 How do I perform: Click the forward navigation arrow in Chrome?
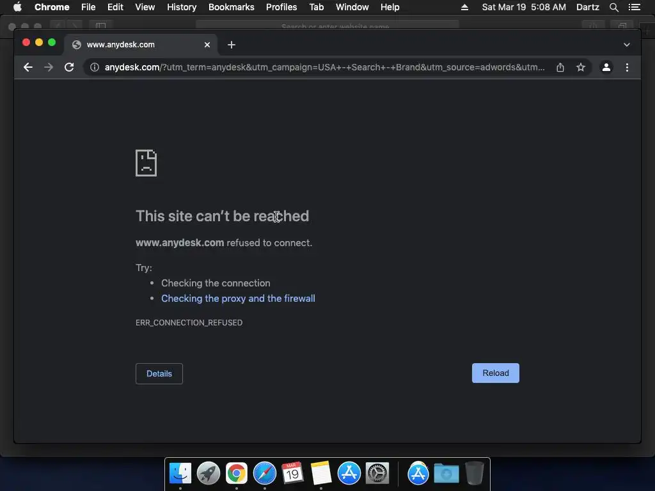click(x=49, y=67)
